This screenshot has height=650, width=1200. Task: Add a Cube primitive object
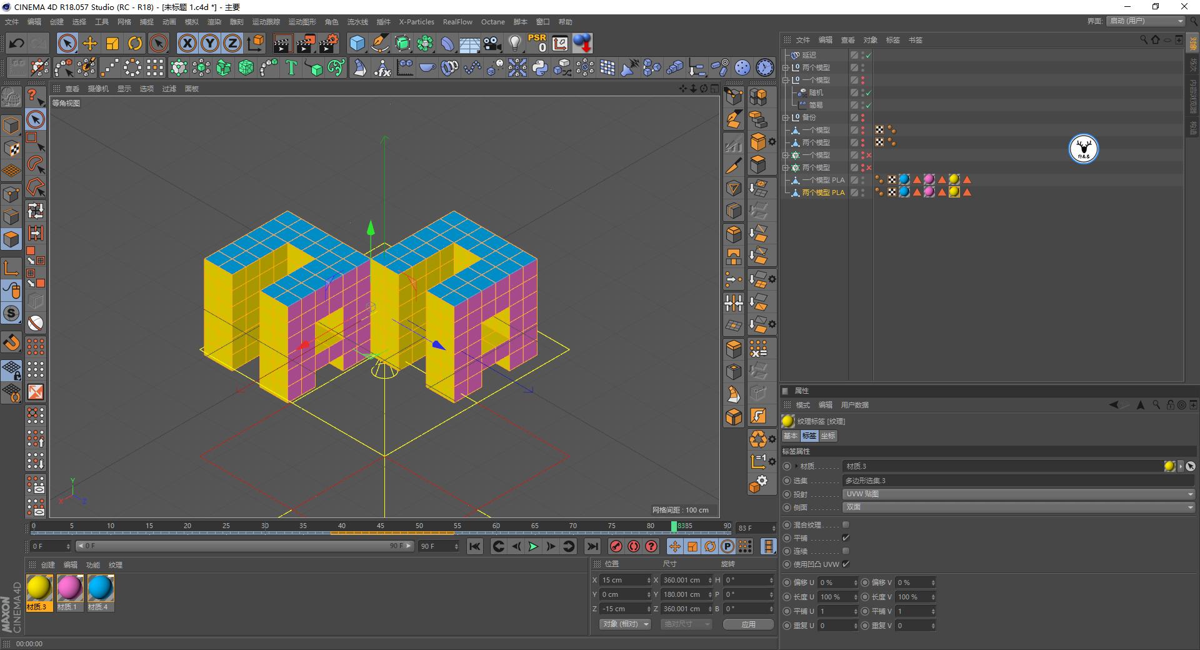click(357, 43)
